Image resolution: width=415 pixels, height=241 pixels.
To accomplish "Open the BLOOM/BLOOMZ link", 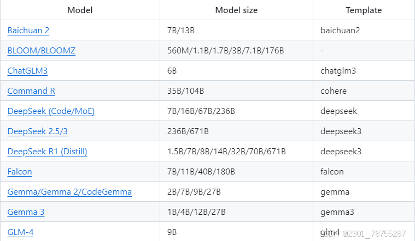I will (x=42, y=50).
